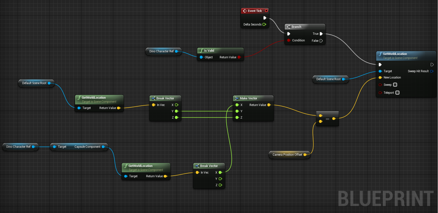Click the Branch node's title icon

tap(288, 27)
